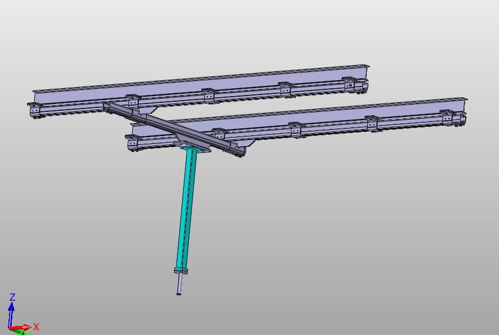Screen dimensions: 499x335
Task: Select the teal vertical support column
Action: pos(186,210)
